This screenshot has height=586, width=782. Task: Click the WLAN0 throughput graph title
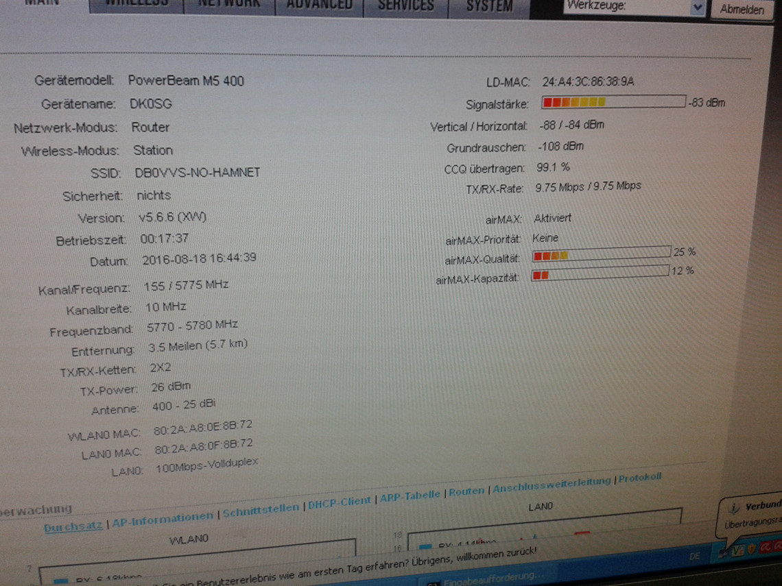click(x=189, y=539)
